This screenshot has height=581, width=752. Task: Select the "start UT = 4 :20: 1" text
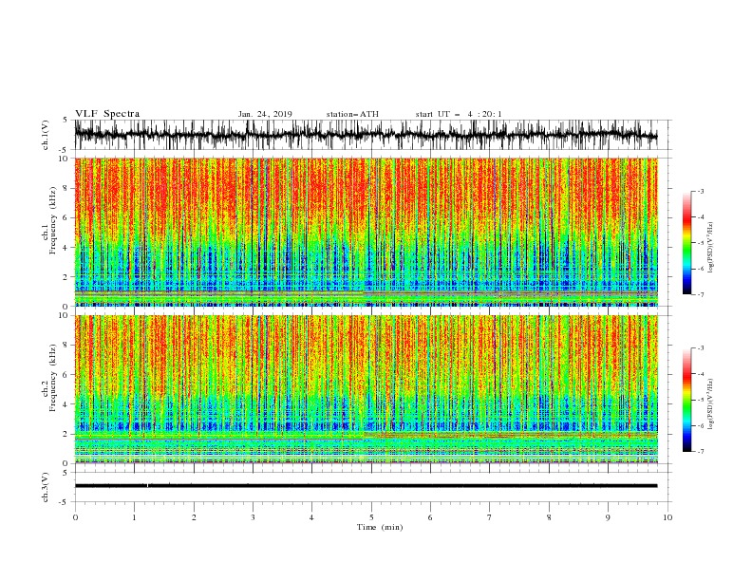click(x=459, y=114)
